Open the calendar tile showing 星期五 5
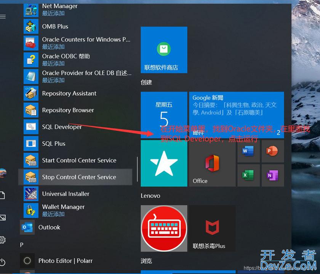This screenshot has width=320, height=274. [164, 115]
